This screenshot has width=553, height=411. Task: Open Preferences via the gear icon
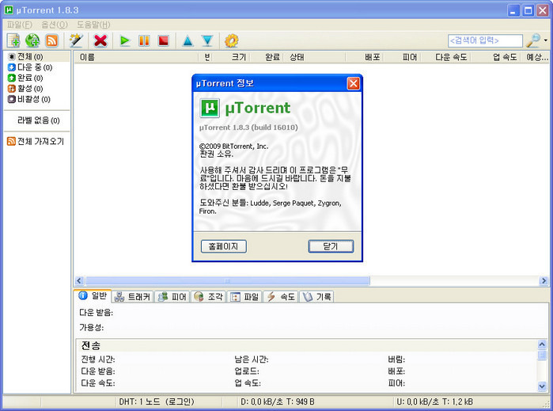(231, 40)
